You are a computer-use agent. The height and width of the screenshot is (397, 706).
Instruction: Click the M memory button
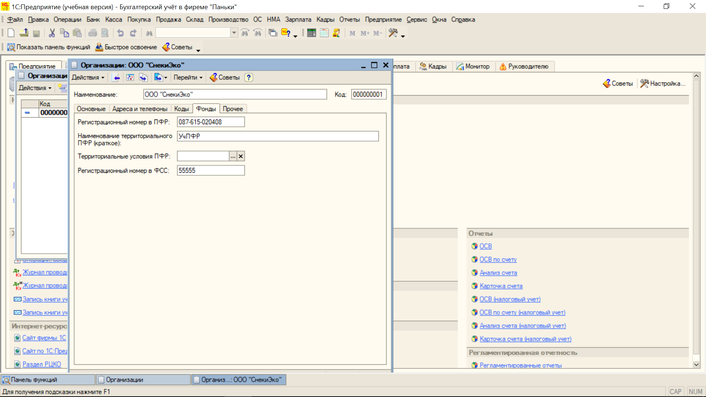(x=352, y=33)
